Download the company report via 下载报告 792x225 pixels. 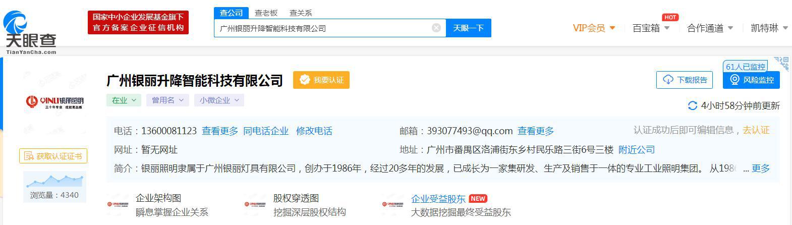pos(685,80)
